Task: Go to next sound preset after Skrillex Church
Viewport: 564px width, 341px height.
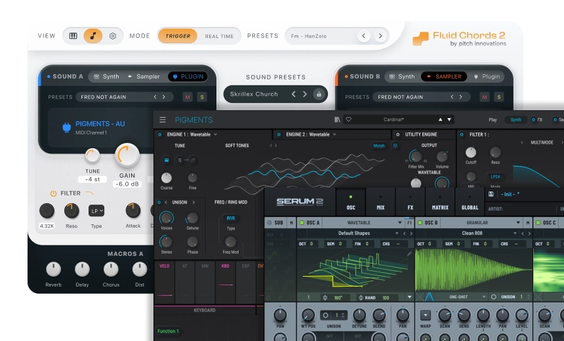Action: coord(305,94)
